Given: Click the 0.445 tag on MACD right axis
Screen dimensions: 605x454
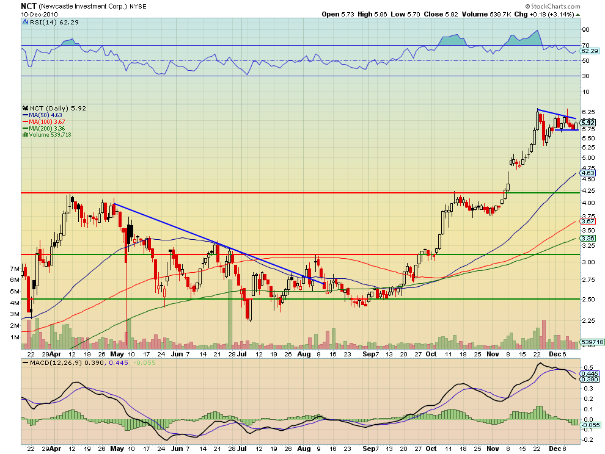Looking at the screenshot, I should pos(590,373).
